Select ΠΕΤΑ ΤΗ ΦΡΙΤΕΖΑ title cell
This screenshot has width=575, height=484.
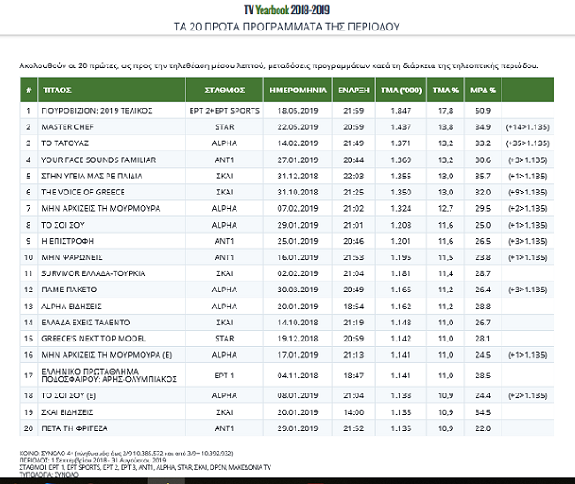111,428
